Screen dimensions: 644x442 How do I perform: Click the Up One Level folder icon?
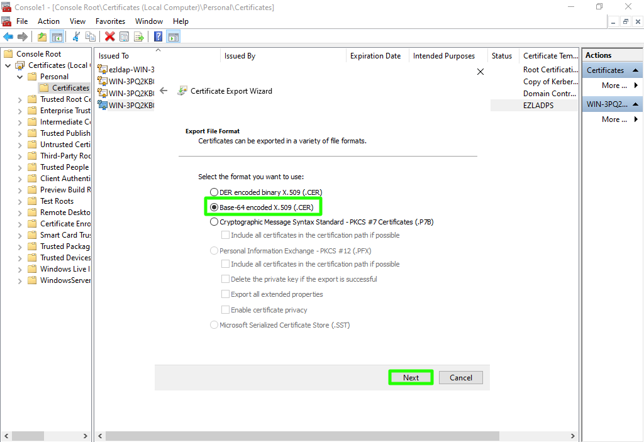click(x=42, y=37)
